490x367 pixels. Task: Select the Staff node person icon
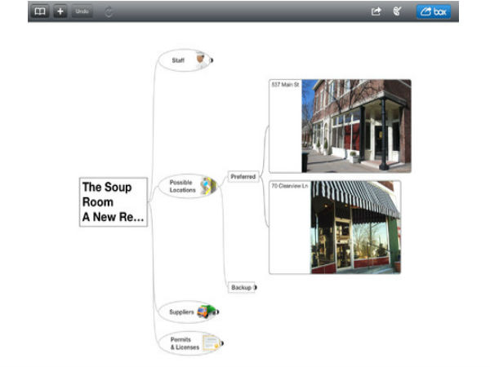click(x=199, y=60)
